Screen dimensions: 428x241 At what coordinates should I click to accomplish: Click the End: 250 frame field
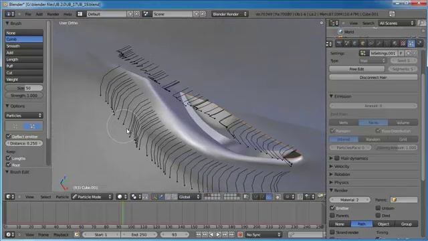pos(138,234)
